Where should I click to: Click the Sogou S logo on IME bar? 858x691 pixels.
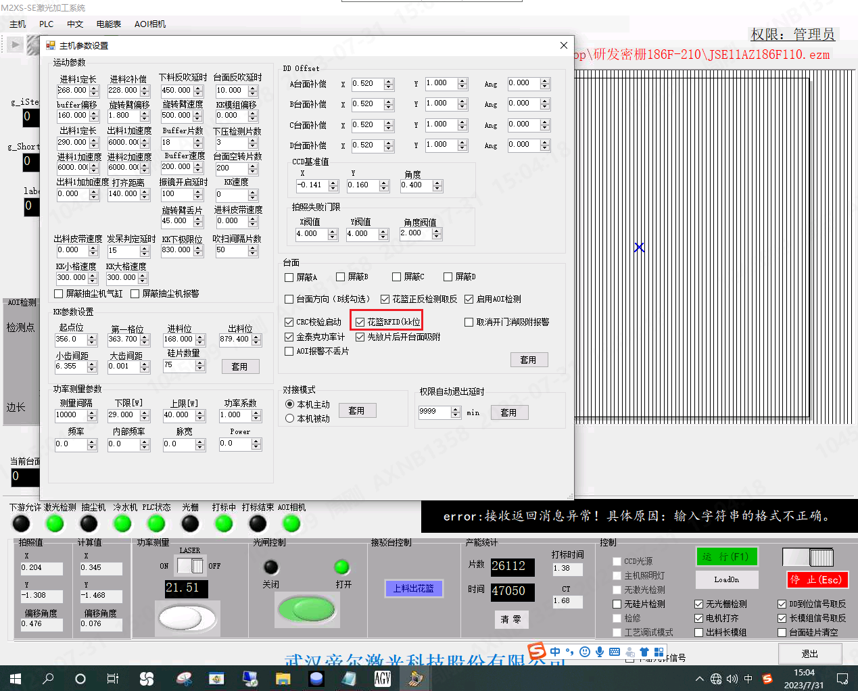537,651
